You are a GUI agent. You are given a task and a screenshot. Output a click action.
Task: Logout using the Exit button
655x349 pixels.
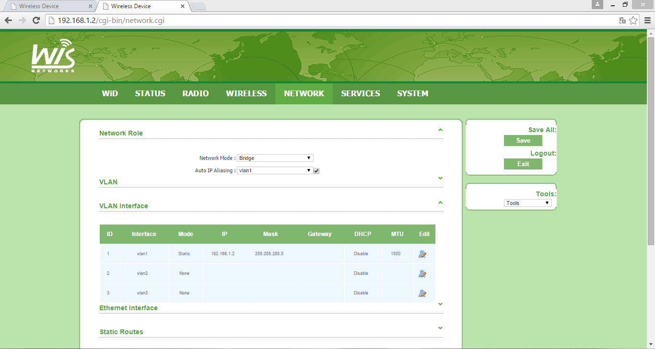523,164
